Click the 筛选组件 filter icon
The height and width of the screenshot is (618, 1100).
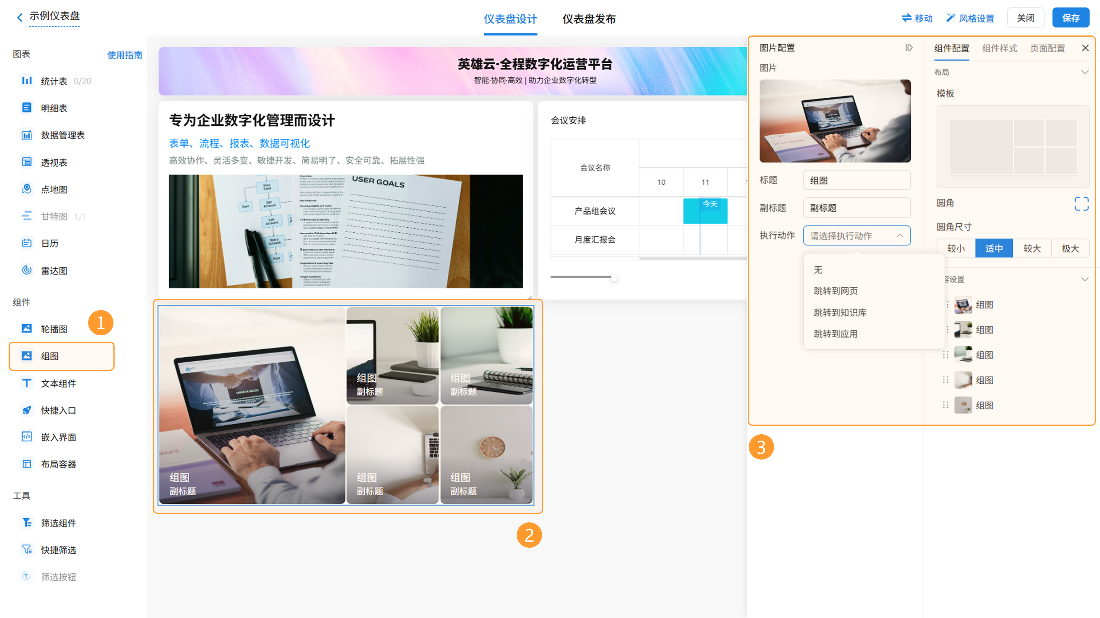[x=26, y=522]
